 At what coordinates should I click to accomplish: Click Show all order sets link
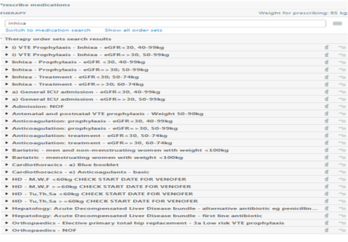point(133,30)
